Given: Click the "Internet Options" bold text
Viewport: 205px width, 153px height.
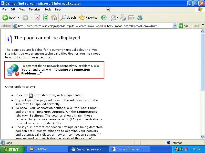Looking at the screenshot, I should tap(50, 112).
